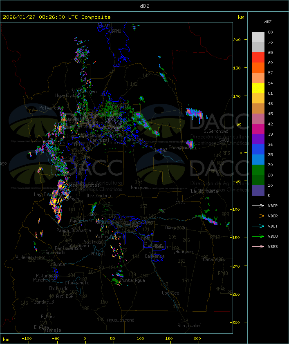Viewport: 289px width, 344px height.
Task: Select the VBBB arrow in legend
Action: pos(258,246)
